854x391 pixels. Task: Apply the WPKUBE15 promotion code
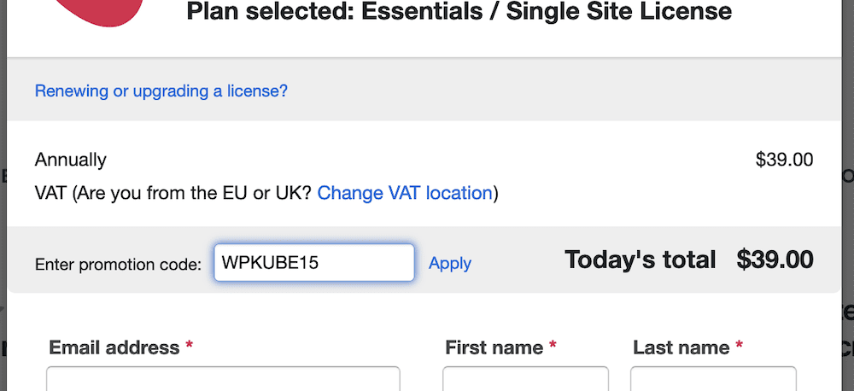click(450, 263)
